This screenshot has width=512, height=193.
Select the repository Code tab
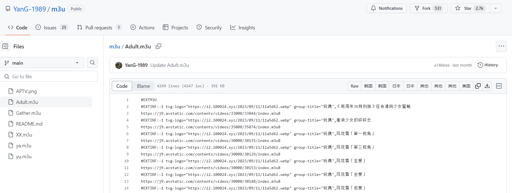point(18,27)
